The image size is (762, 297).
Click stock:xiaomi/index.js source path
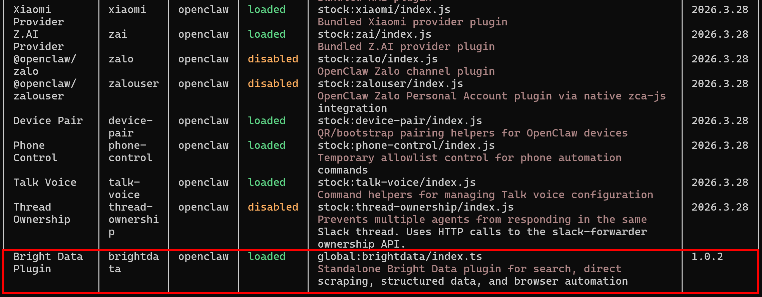(x=384, y=10)
